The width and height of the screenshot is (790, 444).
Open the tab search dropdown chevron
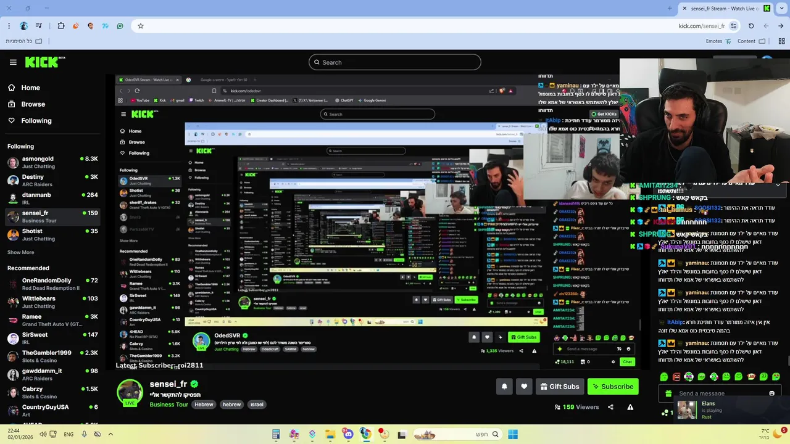[781, 8]
